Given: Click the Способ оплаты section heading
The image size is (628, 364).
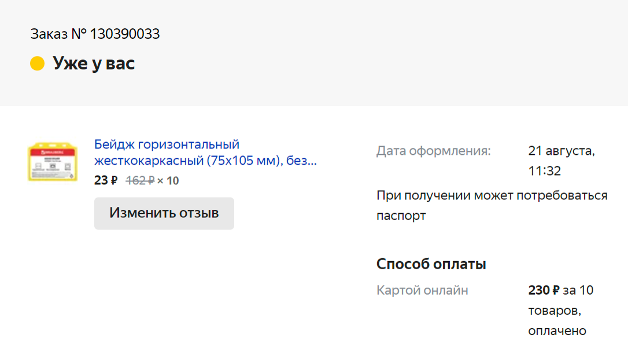Looking at the screenshot, I should (x=432, y=263).
